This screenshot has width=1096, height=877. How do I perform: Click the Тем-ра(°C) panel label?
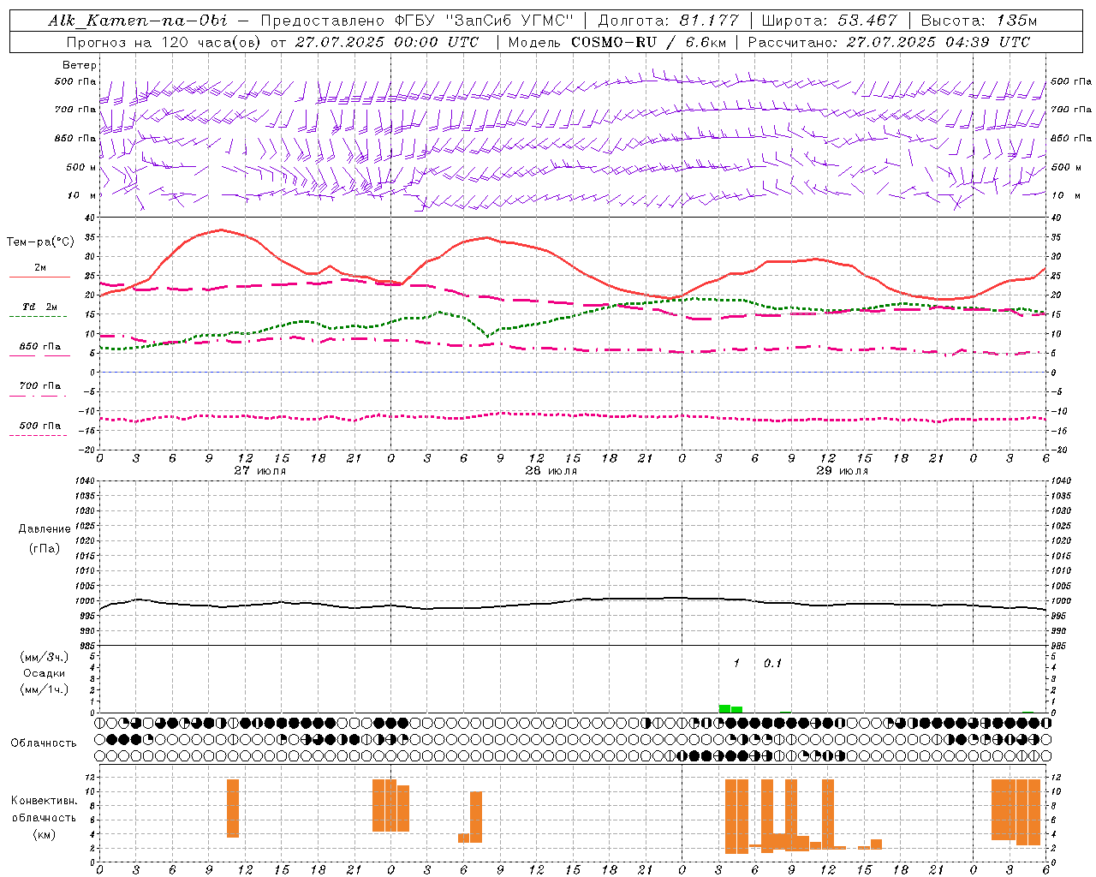(x=40, y=242)
